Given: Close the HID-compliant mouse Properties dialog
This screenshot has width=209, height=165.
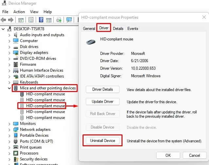Looking at the screenshot, I should pyautogui.click(x=204, y=17).
